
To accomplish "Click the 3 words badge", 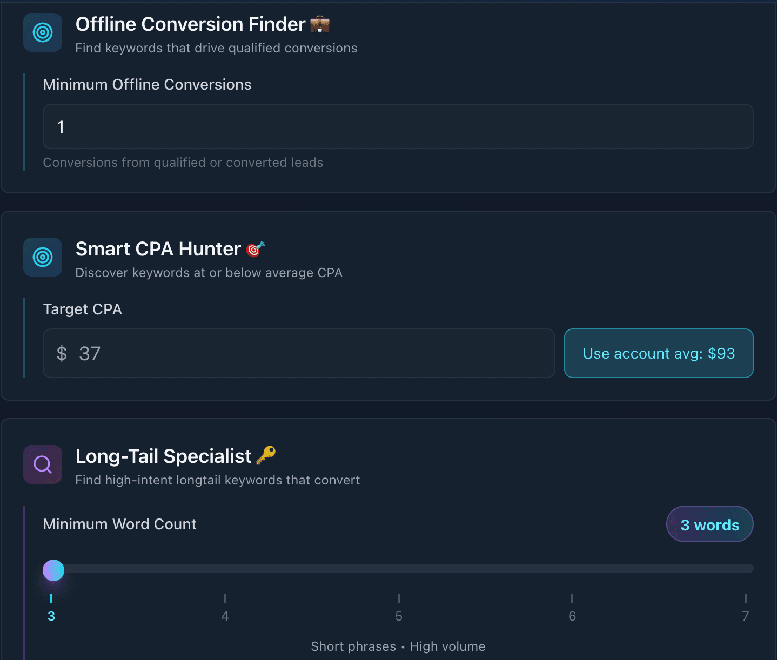I will pos(709,524).
